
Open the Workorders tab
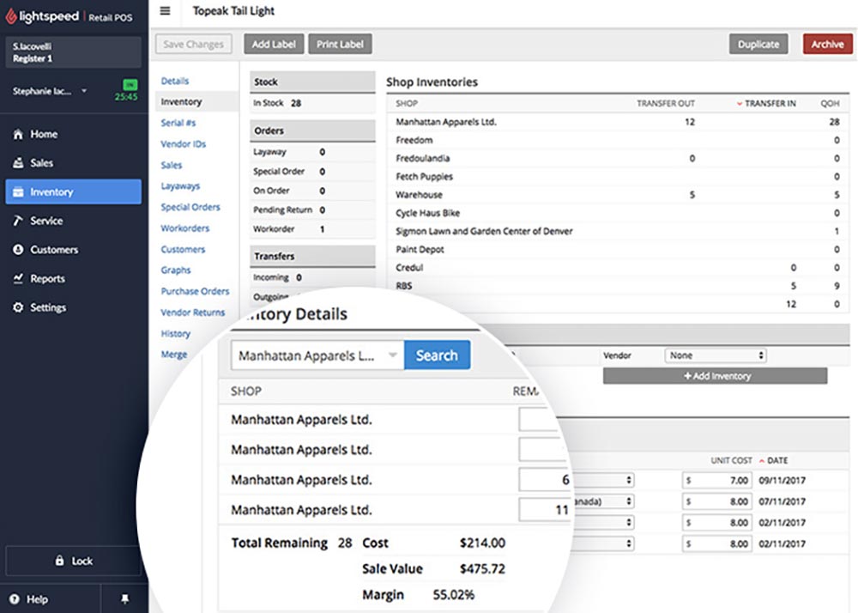pyautogui.click(x=185, y=228)
